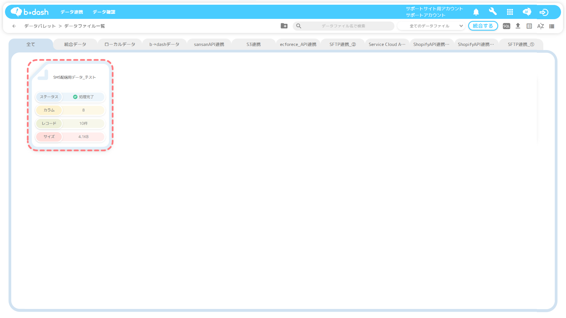
Task: Click the logout arrow icon
Action: click(x=544, y=12)
